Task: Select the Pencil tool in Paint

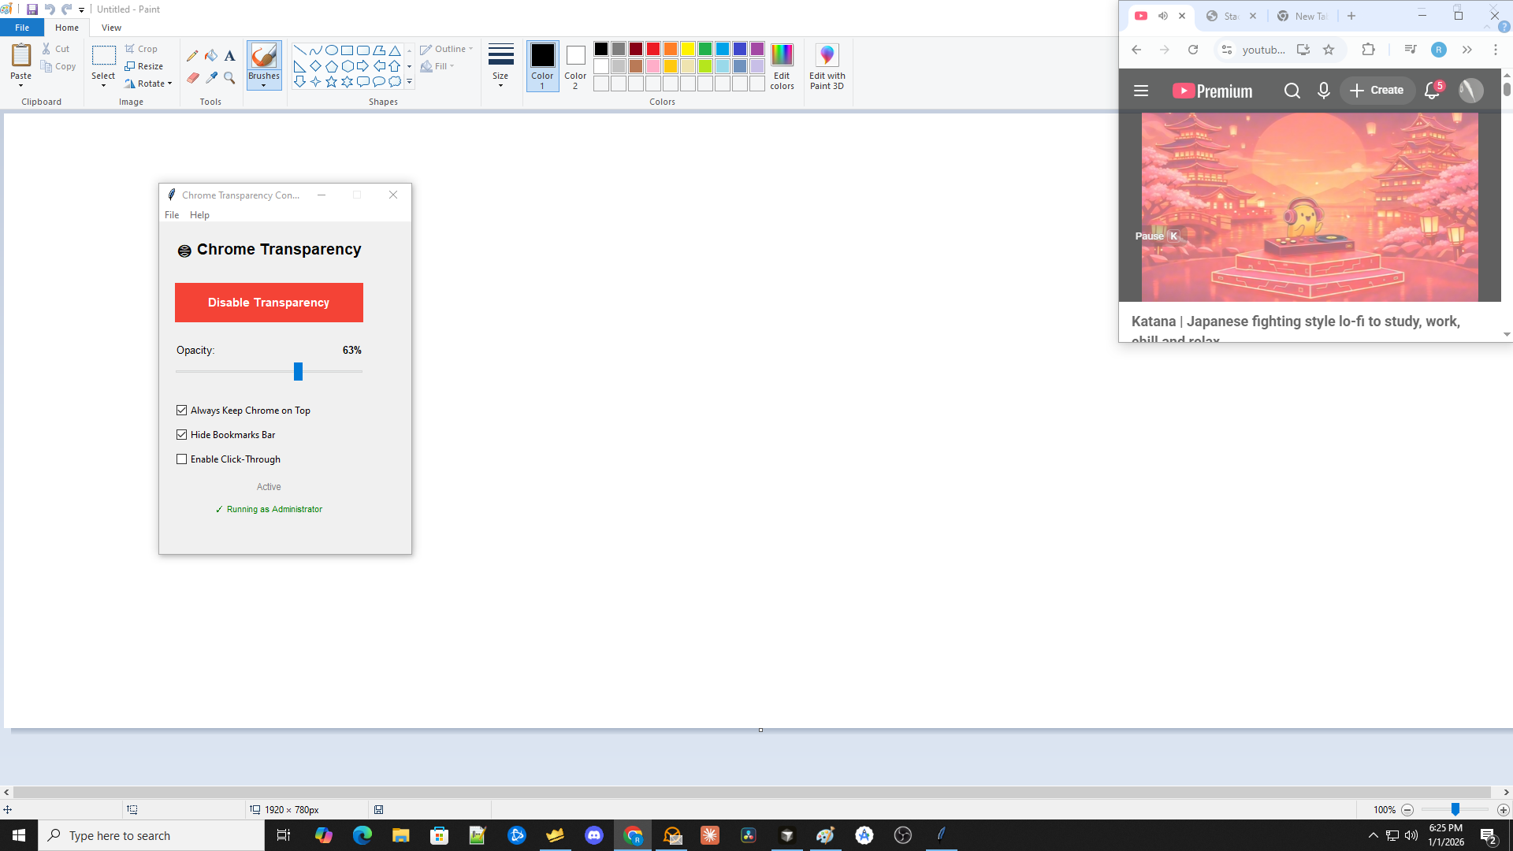Action: pyautogui.click(x=192, y=55)
